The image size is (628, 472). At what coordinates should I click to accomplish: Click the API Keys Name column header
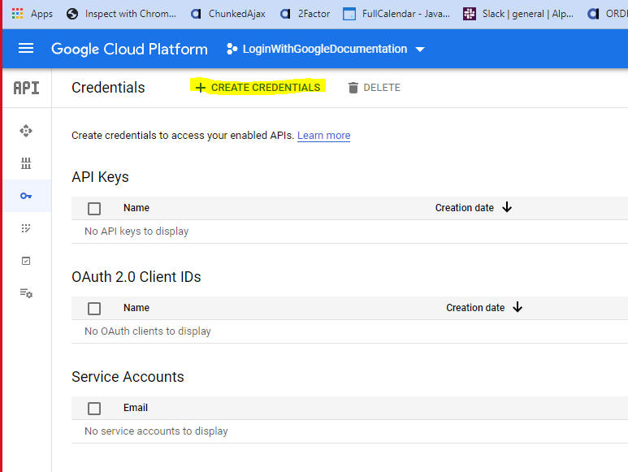tap(136, 208)
